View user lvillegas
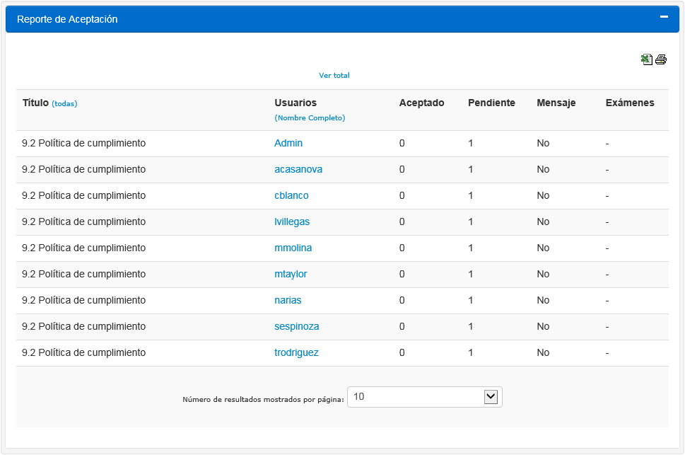The width and height of the screenshot is (685, 455). [292, 222]
